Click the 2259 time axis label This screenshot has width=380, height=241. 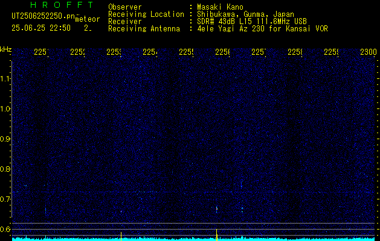tap(331, 52)
